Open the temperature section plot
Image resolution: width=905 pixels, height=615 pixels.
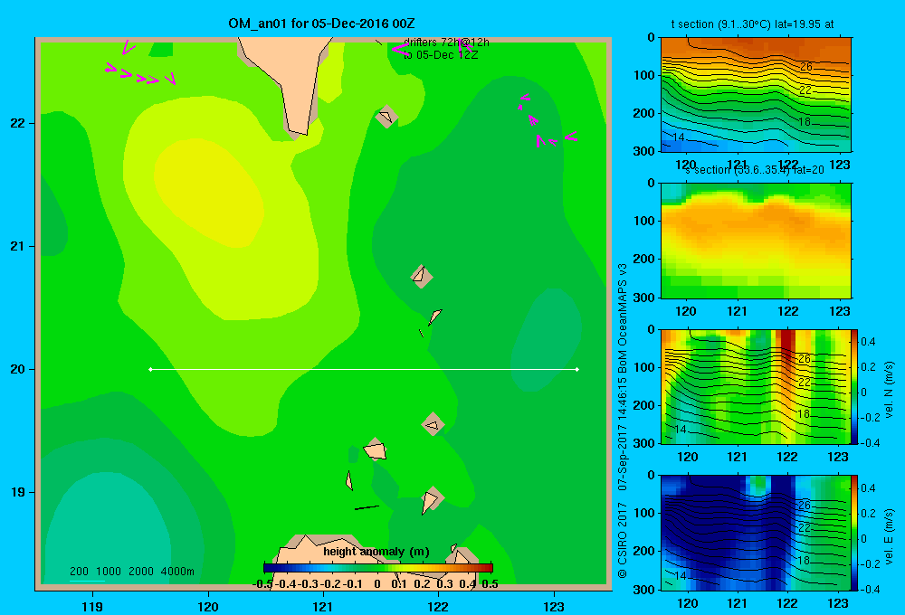756,94
